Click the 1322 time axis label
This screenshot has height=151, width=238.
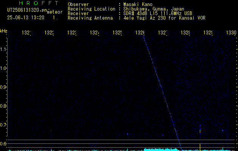49,33
